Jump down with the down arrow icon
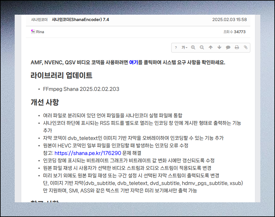This screenshot has width=275, height=217. point(219,47)
